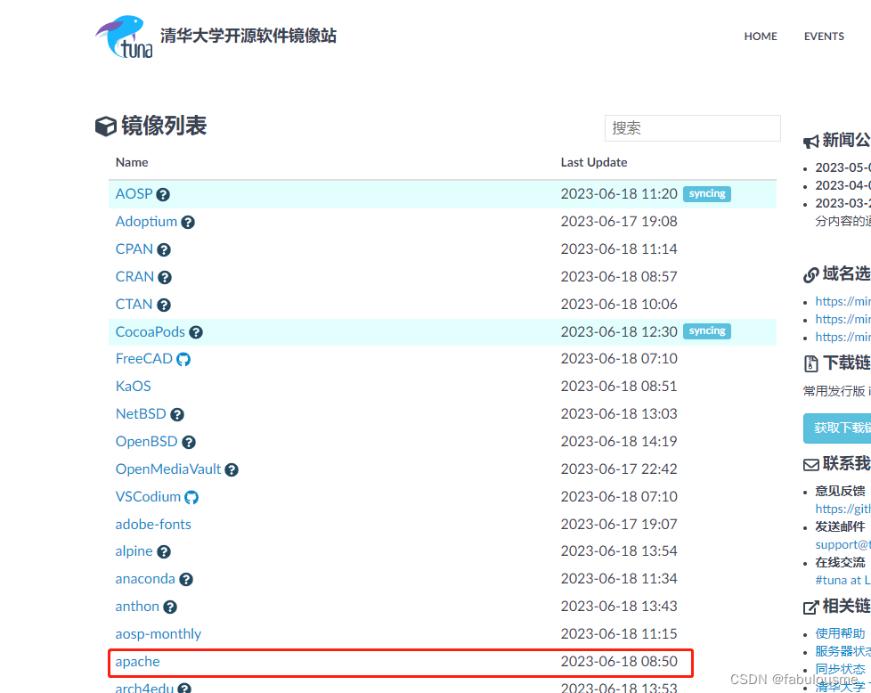
Task: Click the 获取下载链接 button
Action: [x=837, y=428]
